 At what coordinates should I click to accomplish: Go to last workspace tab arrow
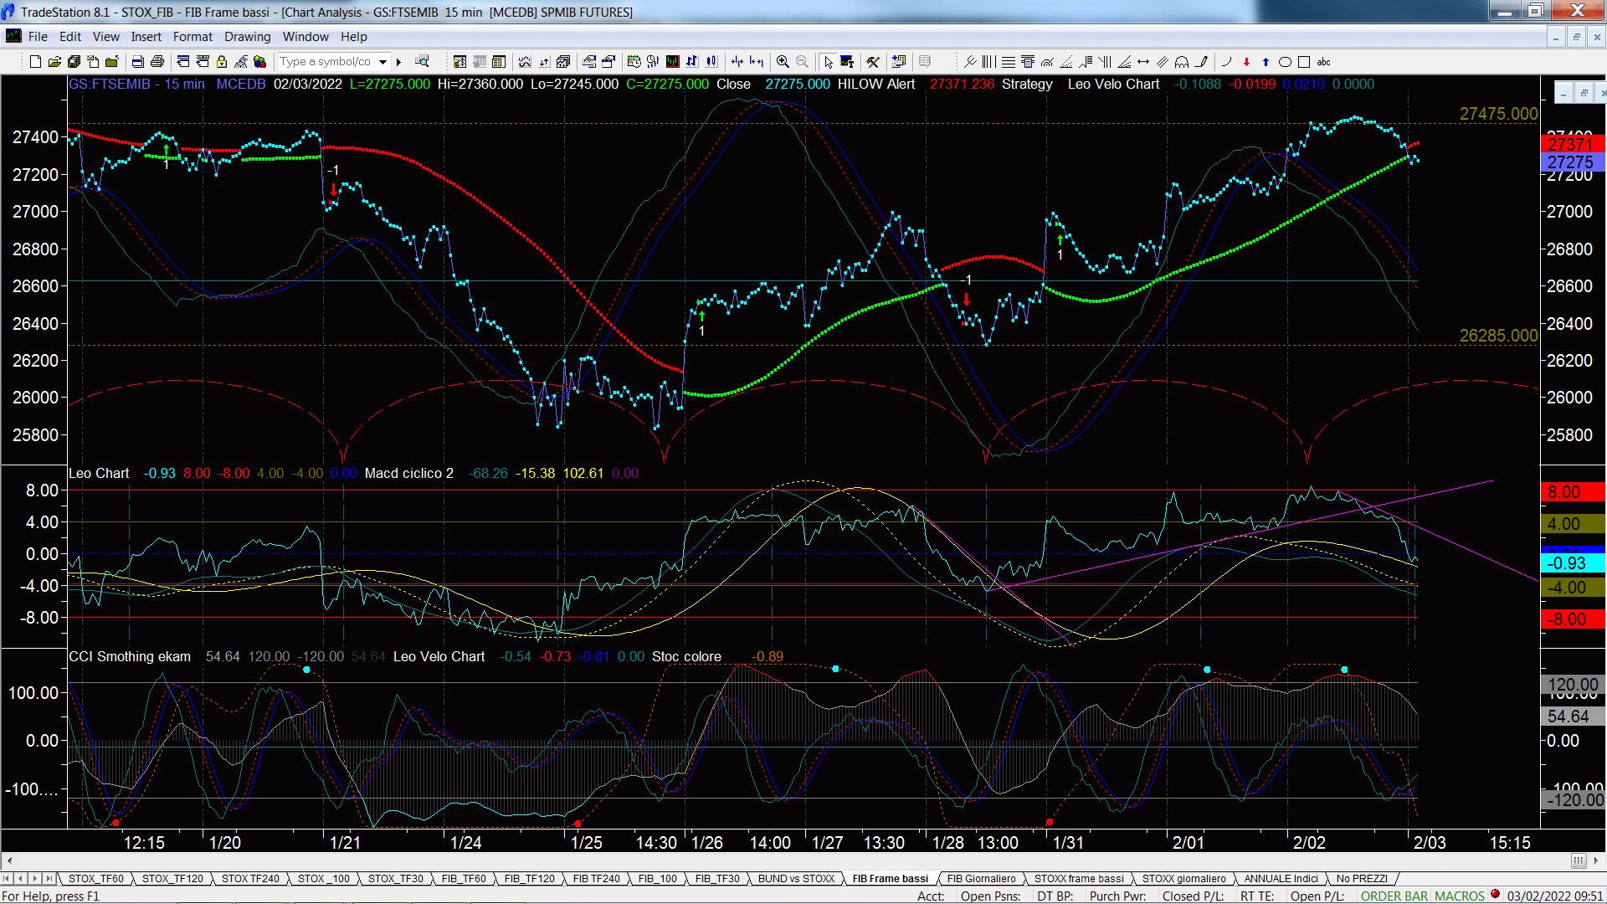(x=49, y=879)
